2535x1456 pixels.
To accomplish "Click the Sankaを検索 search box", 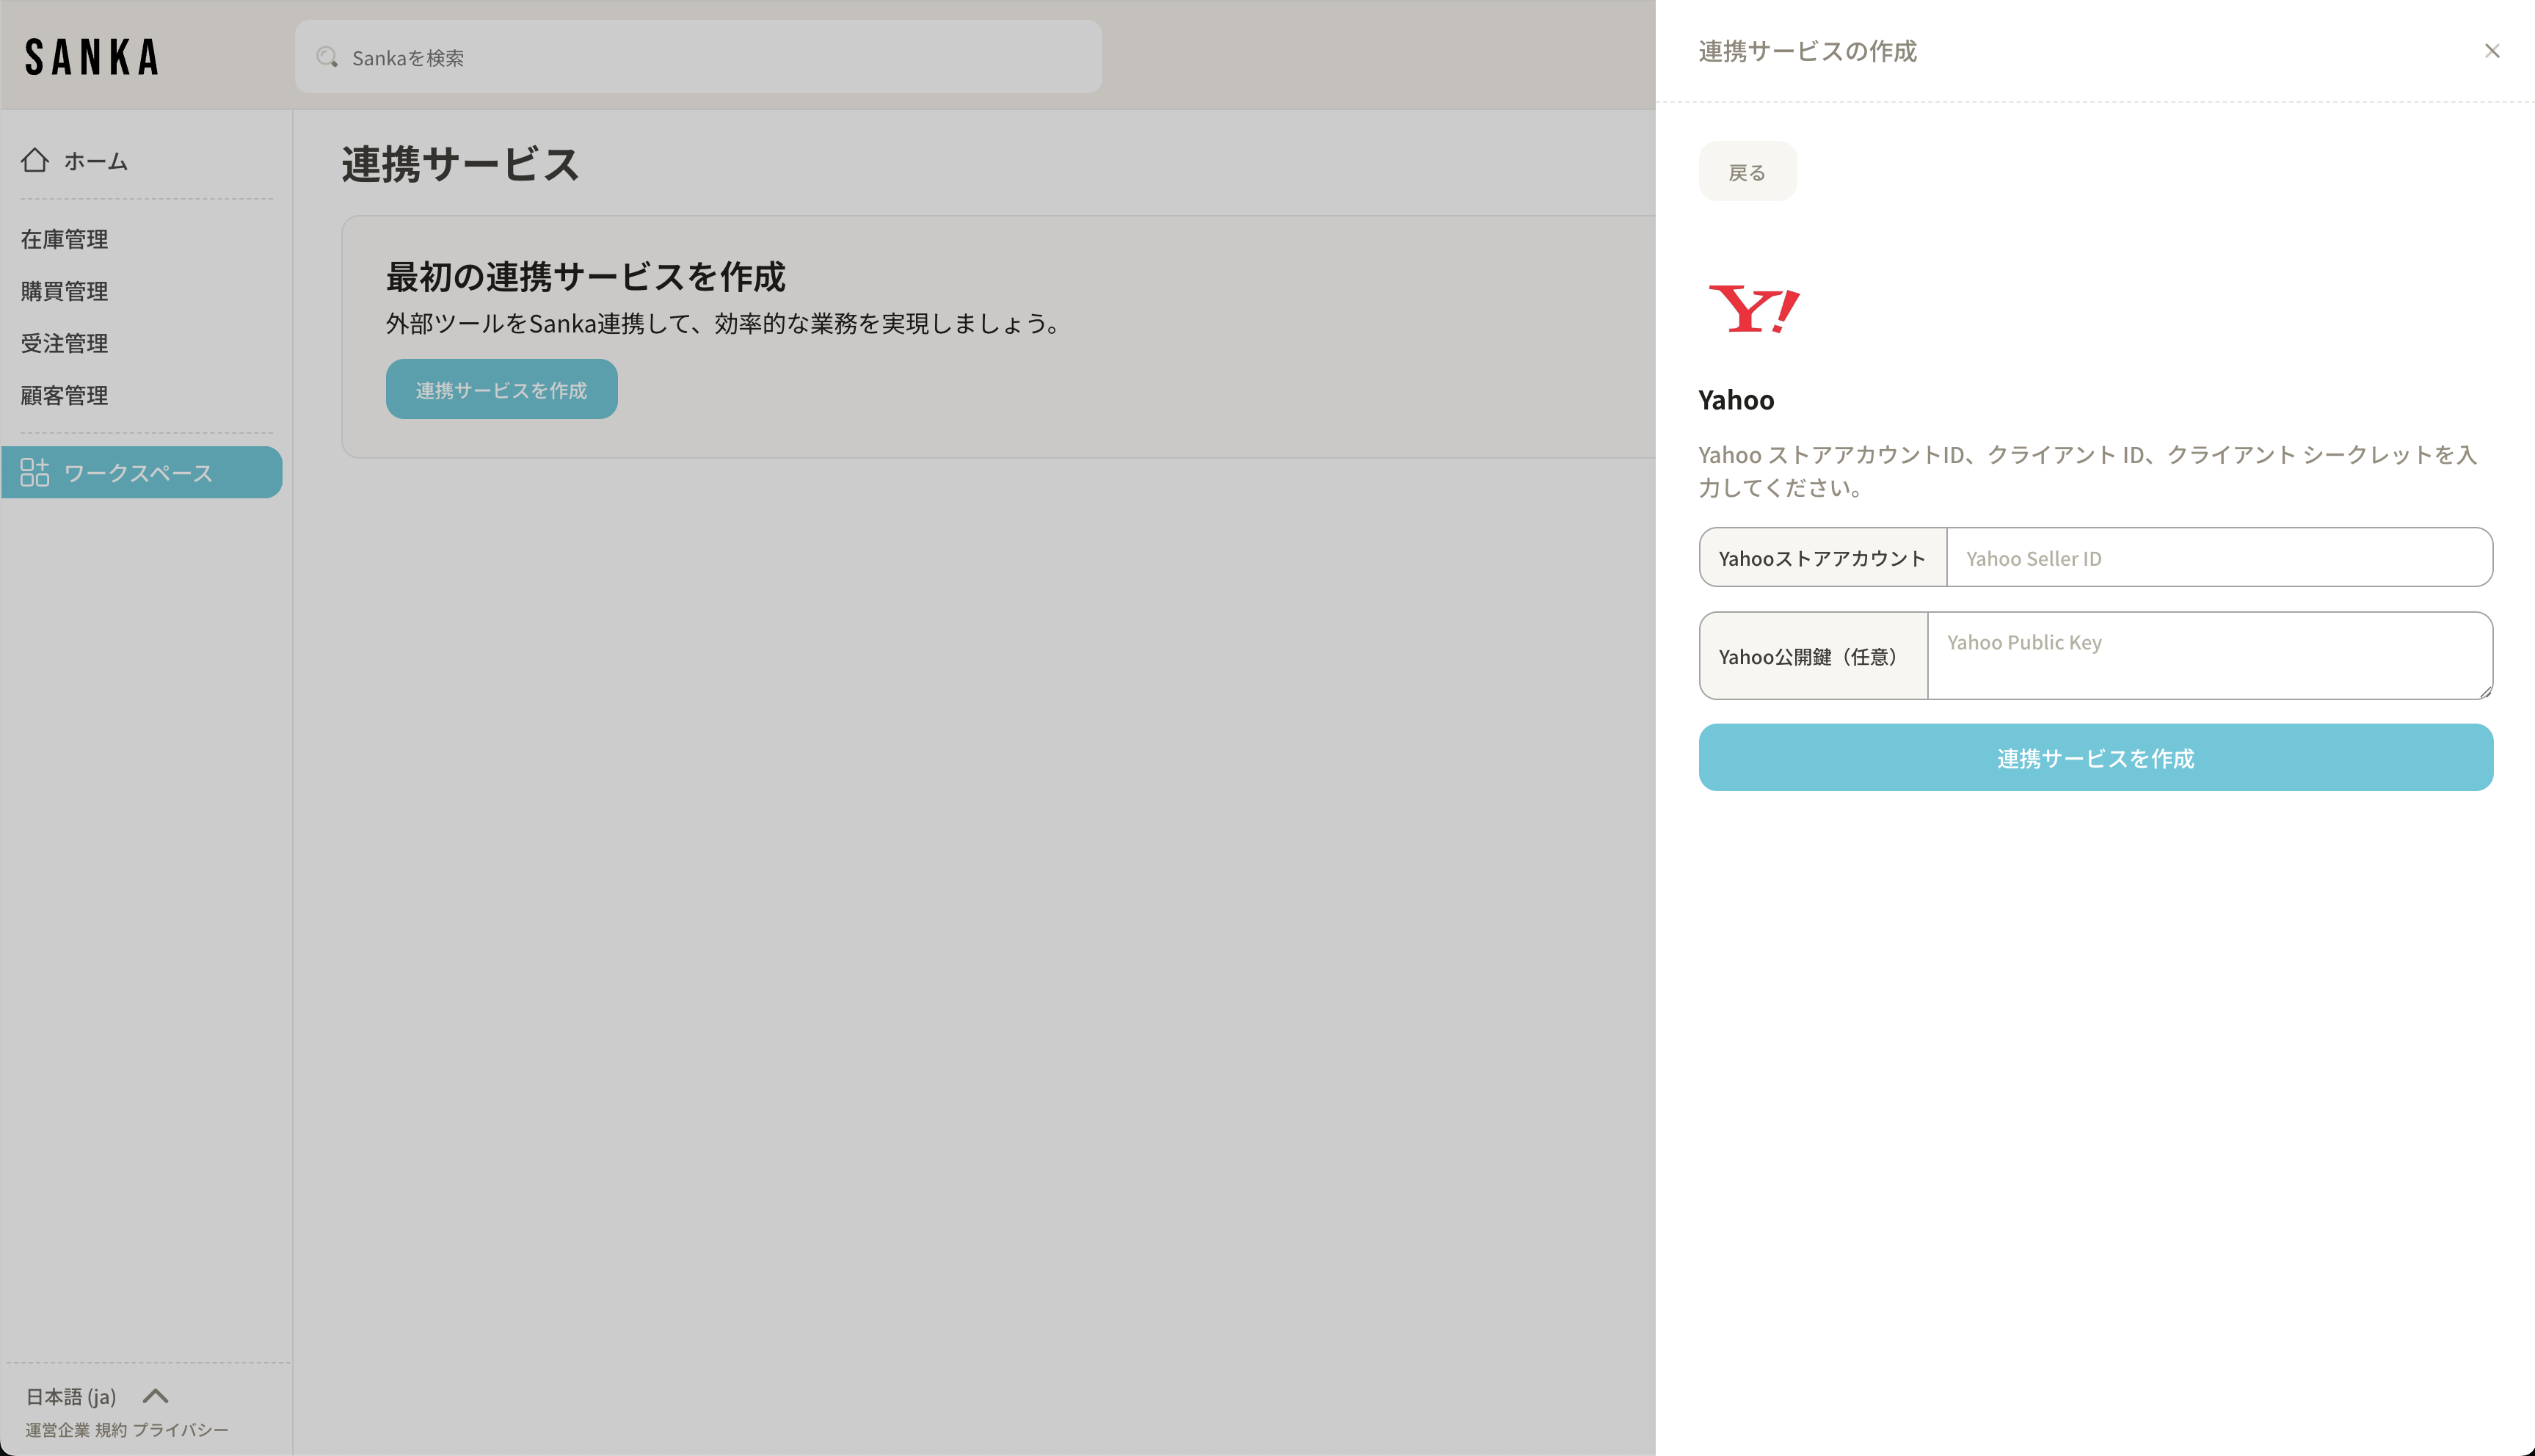I will point(720,58).
